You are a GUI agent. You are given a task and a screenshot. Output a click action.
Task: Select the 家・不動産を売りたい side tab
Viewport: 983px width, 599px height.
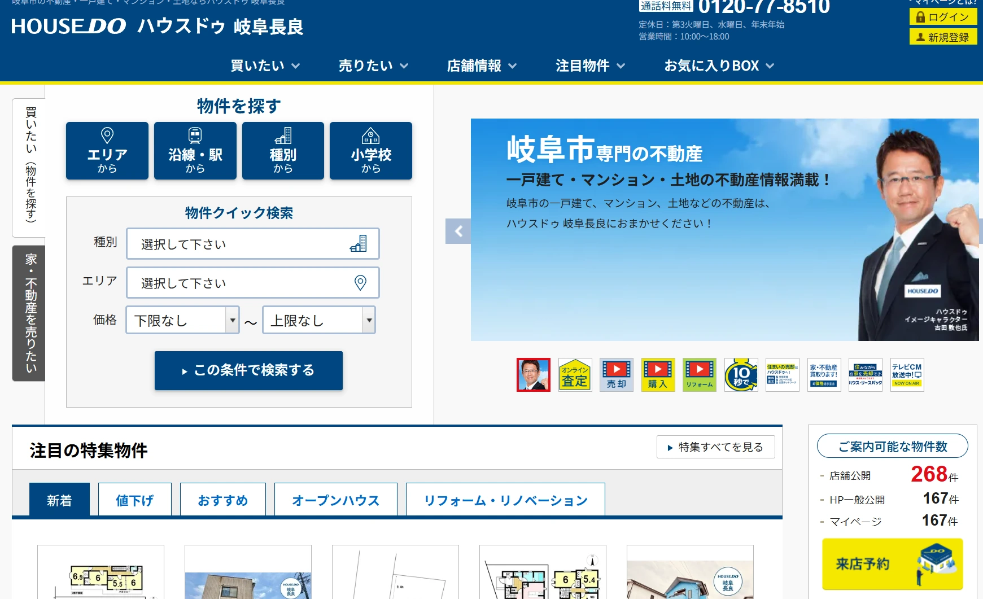pos(29,313)
